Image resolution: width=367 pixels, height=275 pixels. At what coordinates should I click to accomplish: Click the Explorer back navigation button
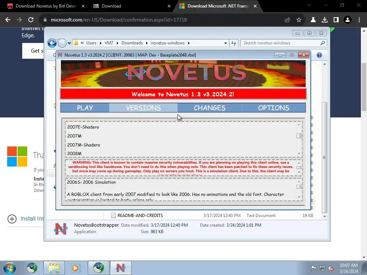52,43
